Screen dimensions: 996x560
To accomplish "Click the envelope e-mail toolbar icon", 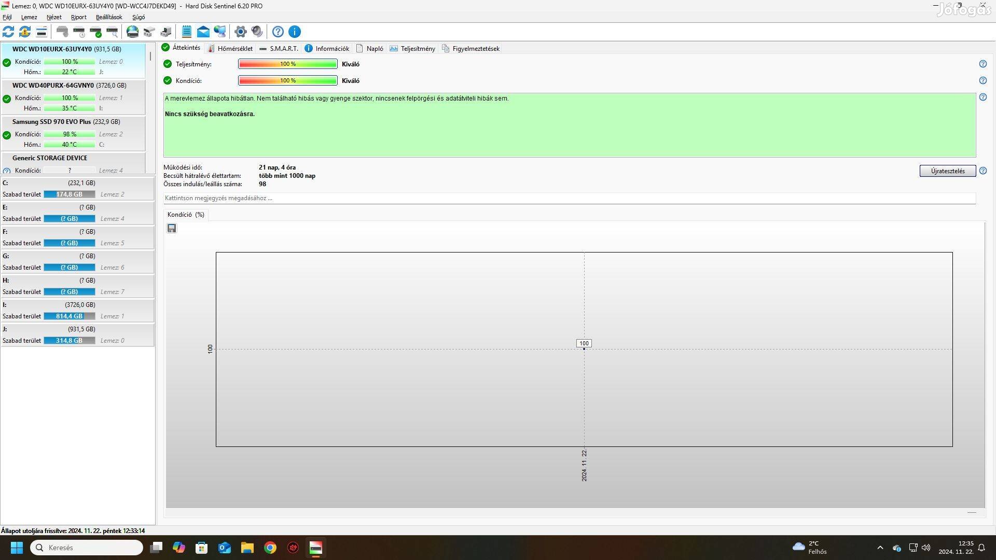I will 203,32.
